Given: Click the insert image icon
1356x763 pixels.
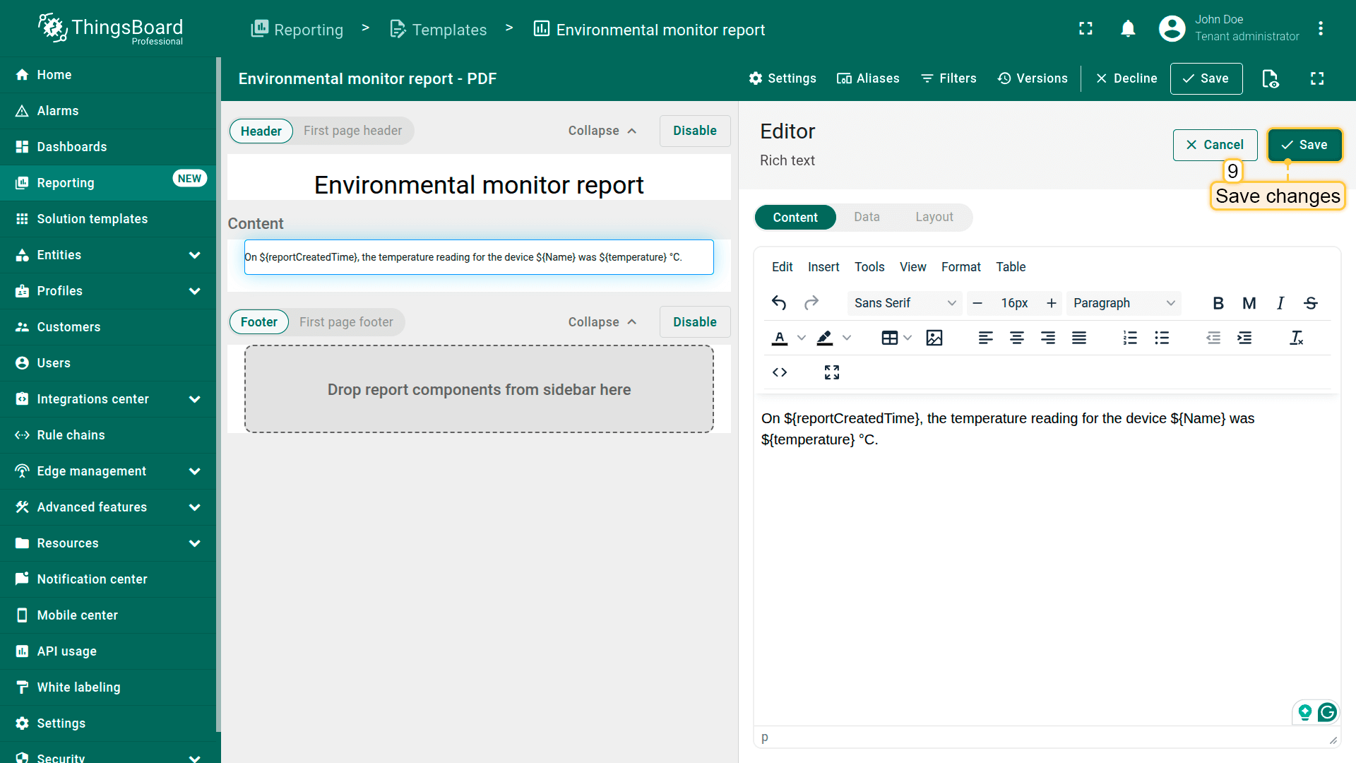Looking at the screenshot, I should coord(934,338).
